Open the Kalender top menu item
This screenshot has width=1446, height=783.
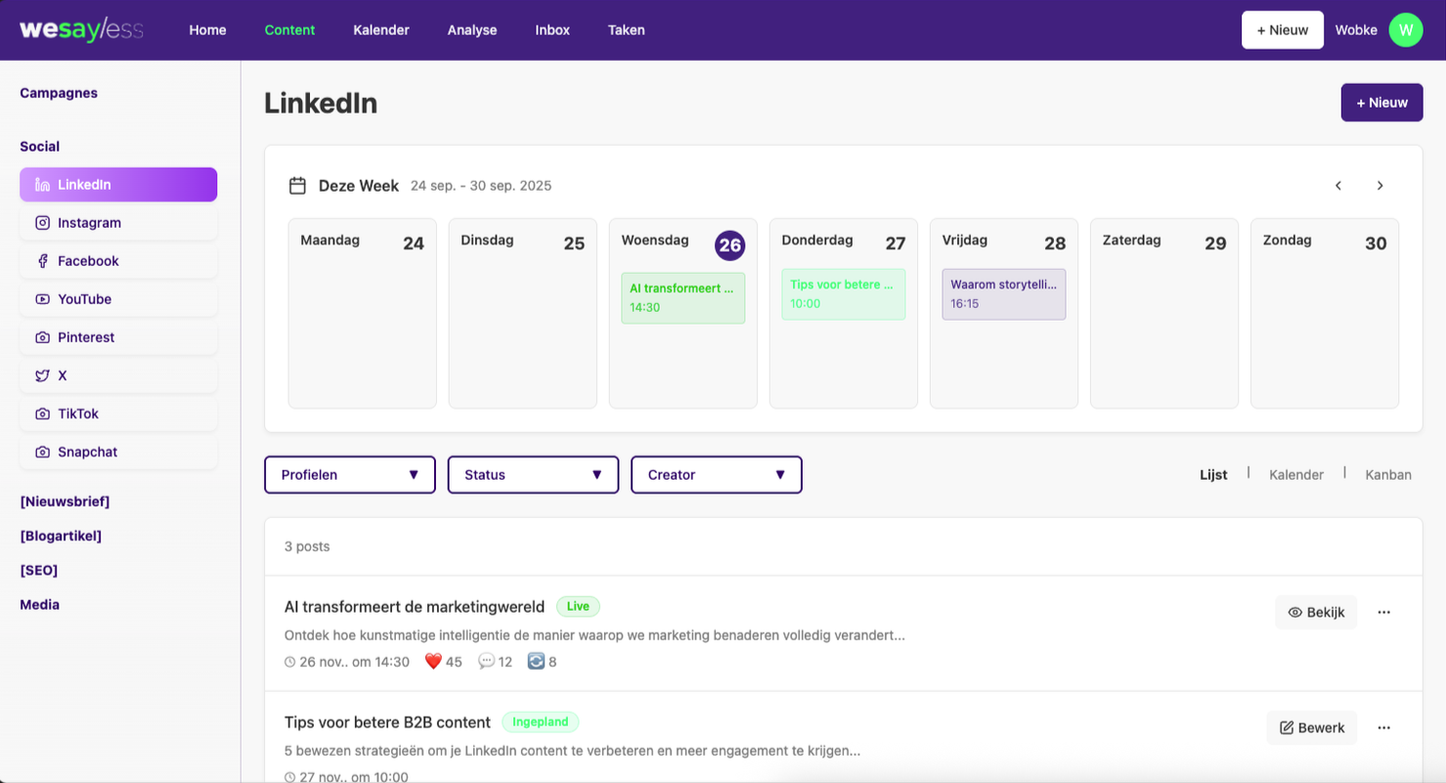point(381,30)
